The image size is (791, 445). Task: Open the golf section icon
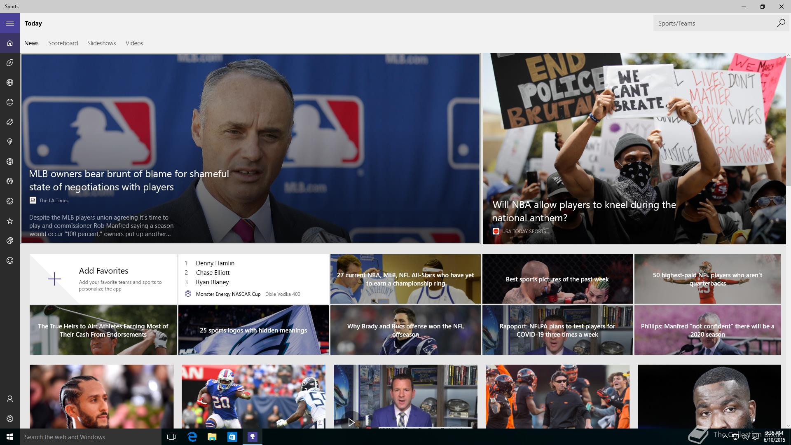coord(10,142)
